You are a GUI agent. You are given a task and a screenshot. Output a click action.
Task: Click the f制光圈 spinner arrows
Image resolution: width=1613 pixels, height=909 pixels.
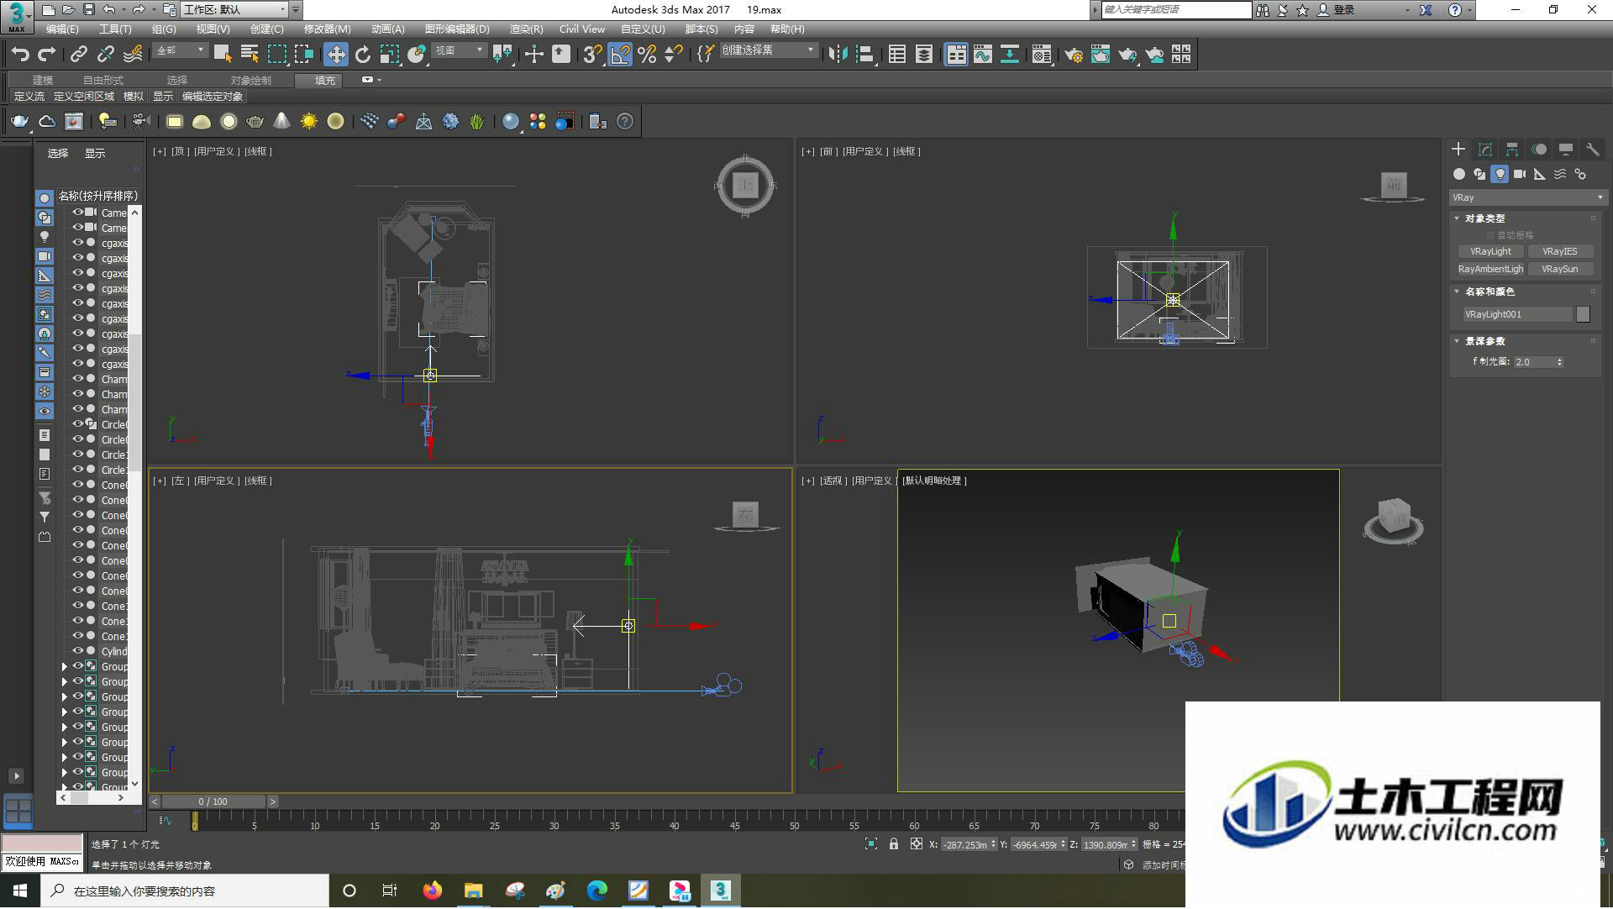[1559, 362]
